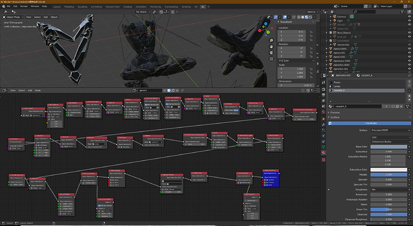The image size is (413, 226).
Task: Open Modifiers wrench tab in properties
Action: pos(323,125)
